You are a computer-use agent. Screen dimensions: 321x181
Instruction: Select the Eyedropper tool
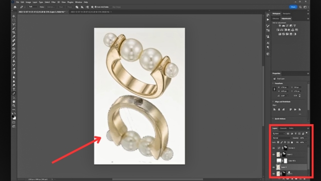14,37
